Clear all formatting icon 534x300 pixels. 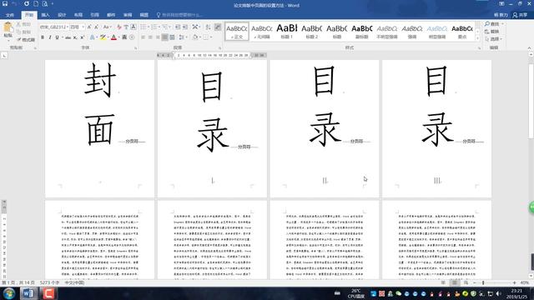coord(118,27)
